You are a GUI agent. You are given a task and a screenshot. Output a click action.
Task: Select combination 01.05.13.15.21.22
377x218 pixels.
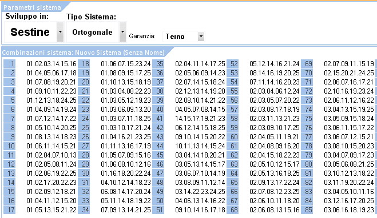51,210
